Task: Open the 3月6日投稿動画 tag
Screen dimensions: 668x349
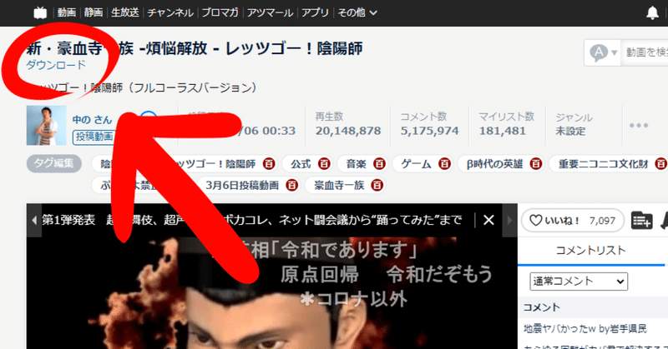Action: pos(242,186)
